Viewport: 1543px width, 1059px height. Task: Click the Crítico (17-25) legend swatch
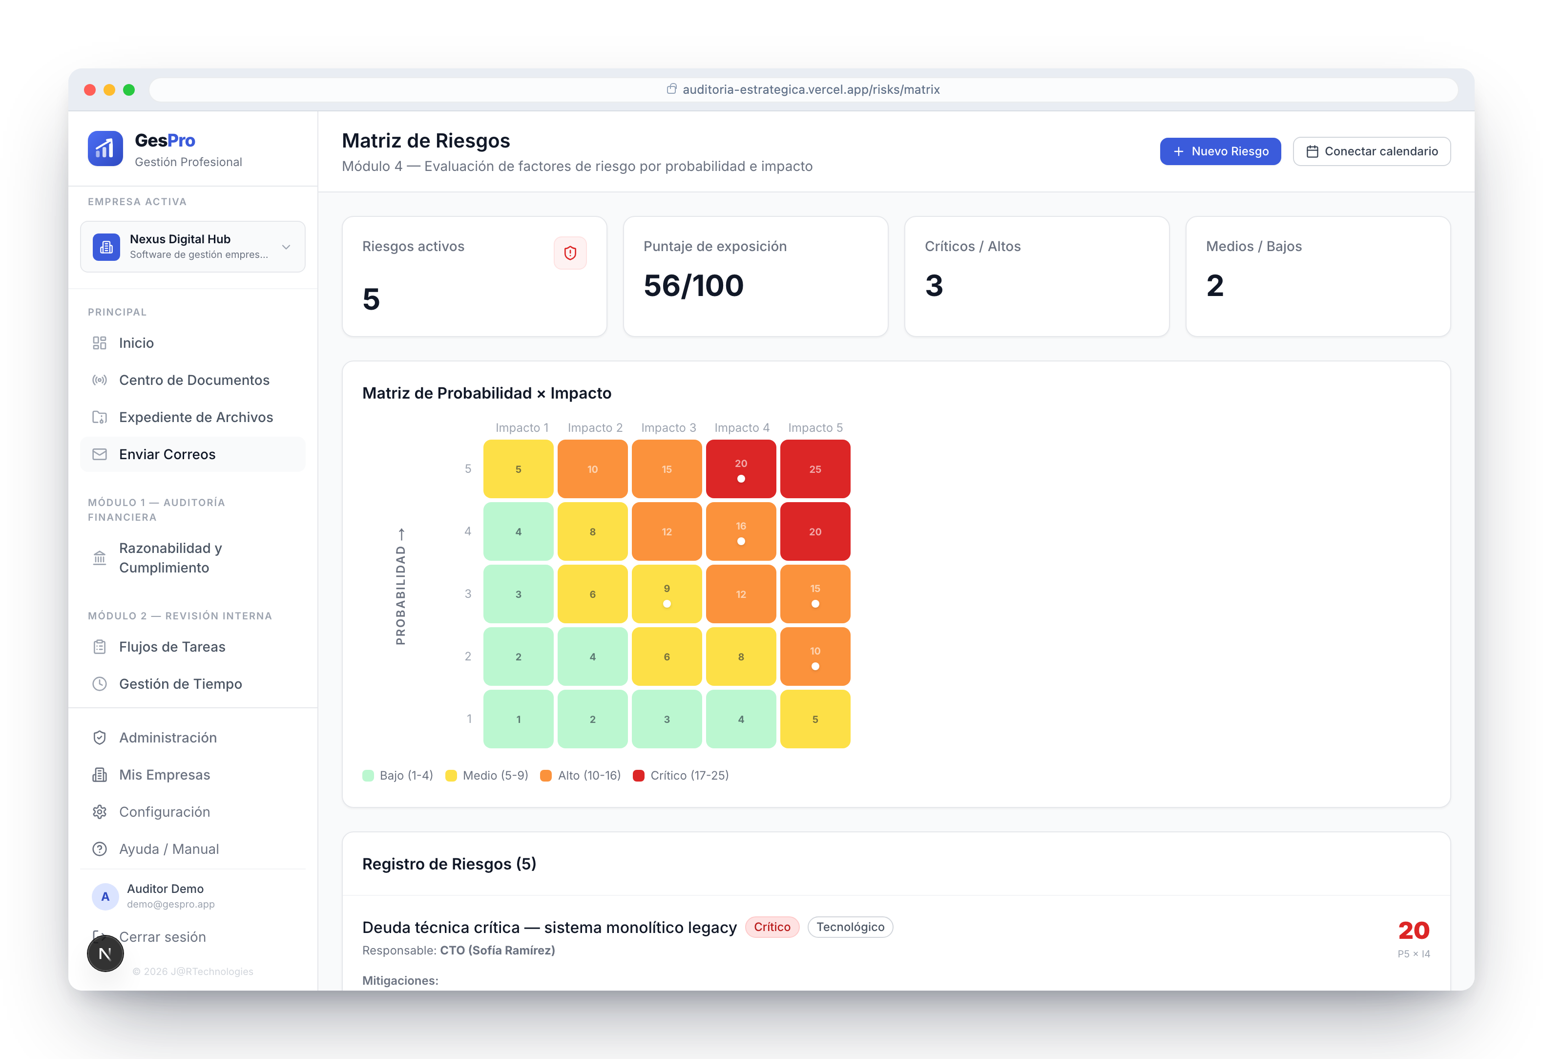[639, 776]
